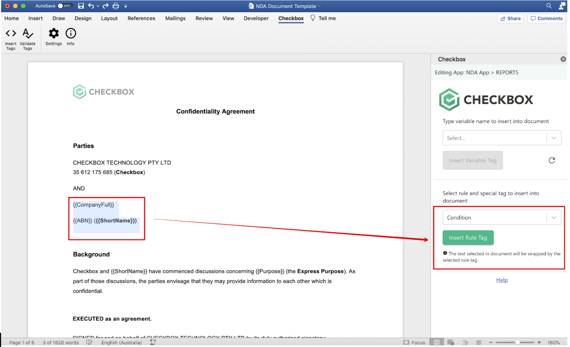Toggle the AutoSave switch
The image size is (570, 347).
(65, 6)
